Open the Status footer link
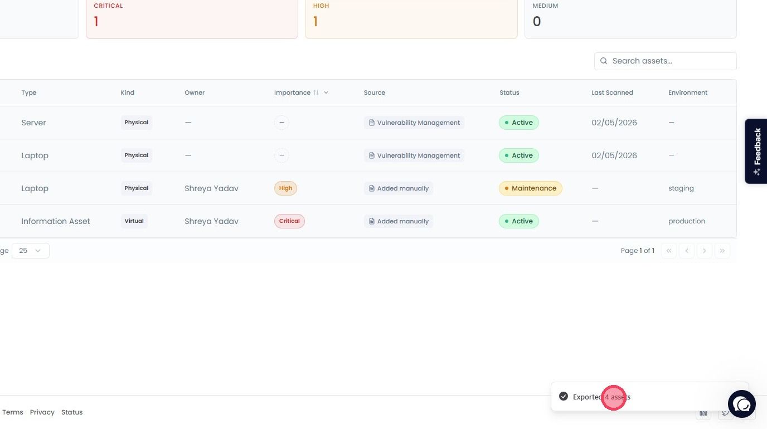This screenshot has height=429, width=767. coord(72,412)
